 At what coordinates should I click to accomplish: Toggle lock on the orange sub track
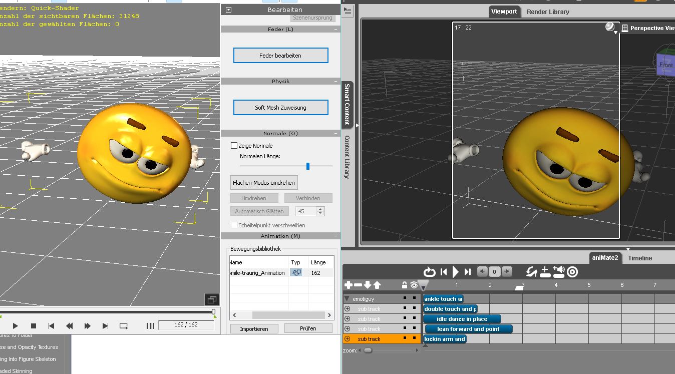(405, 338)
